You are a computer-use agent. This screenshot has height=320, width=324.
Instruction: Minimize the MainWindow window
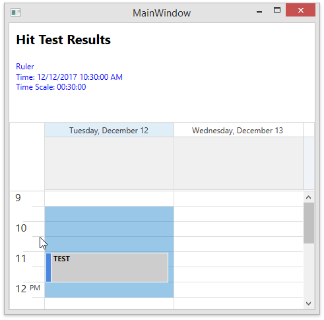259,11
